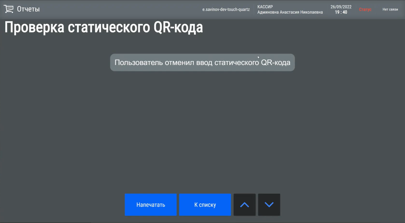Click the down arrow button
Viewport: 405px width, 223px height.
269,205
